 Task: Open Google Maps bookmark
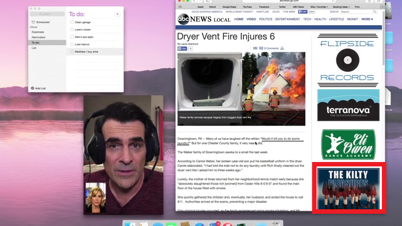tap(229, 7)
